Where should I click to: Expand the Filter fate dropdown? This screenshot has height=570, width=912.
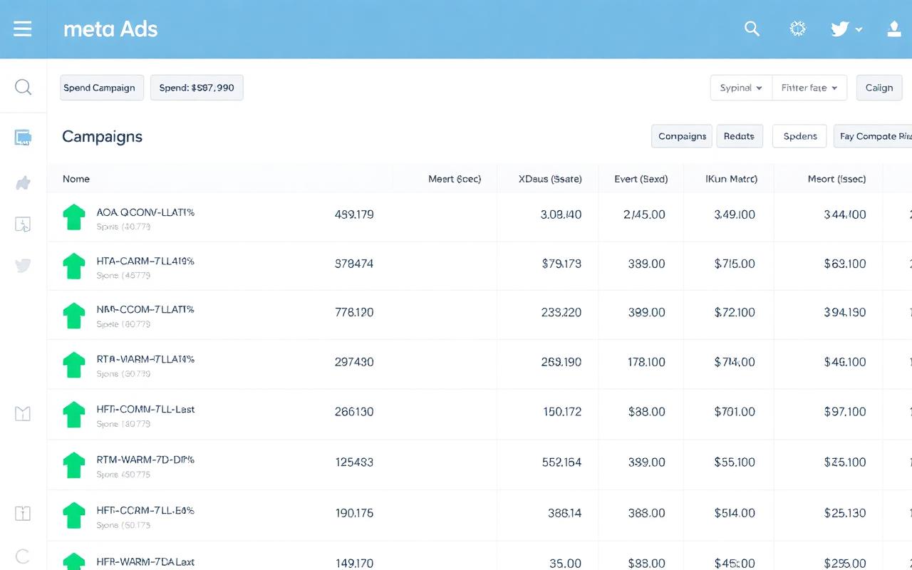[x=809, y=87]
